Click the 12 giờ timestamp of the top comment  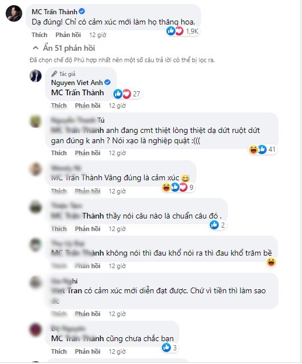pyautogui.click(x=98, y=35)
